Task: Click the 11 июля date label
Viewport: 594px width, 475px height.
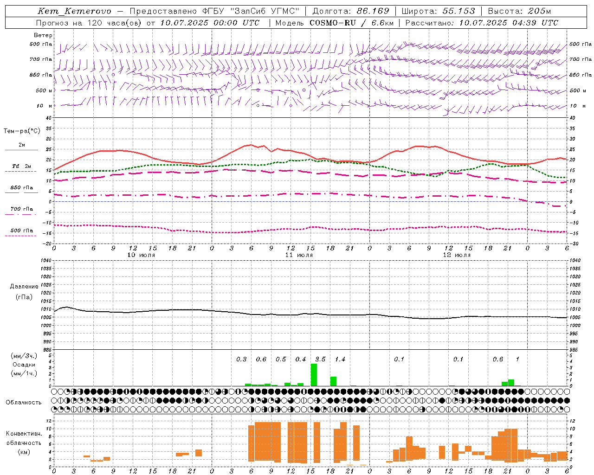Action: tap(299, 255)
